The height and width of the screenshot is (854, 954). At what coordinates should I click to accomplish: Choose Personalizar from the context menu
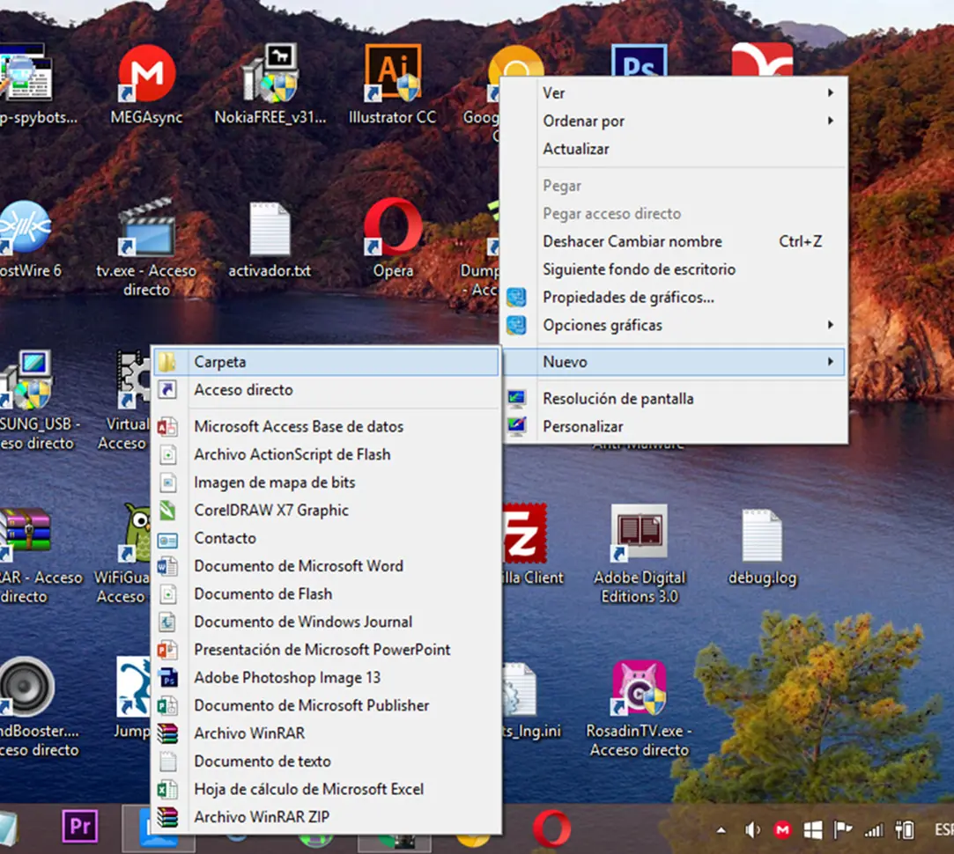coord(674,427)
